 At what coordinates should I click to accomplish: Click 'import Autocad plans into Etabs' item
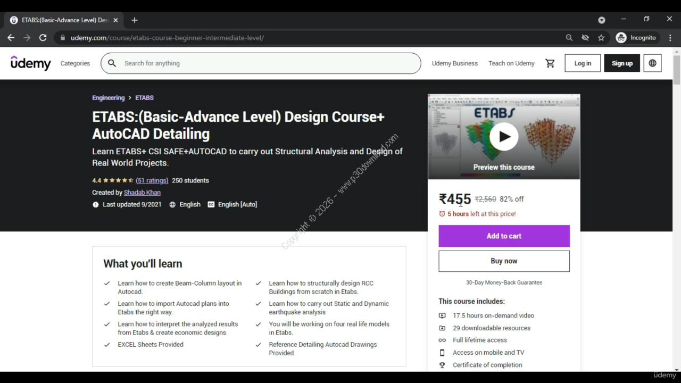173,308
